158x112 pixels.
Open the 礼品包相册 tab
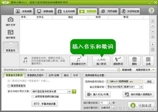pos(66,11)
